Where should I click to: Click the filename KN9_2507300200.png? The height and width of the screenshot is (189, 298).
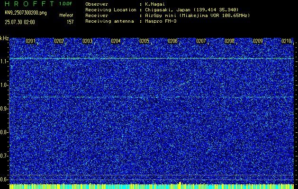tap(26, 13)
